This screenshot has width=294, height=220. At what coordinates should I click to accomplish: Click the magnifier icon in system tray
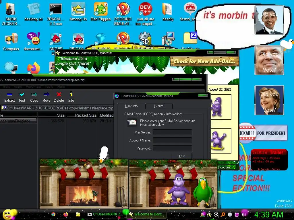[x=223, y=215]
